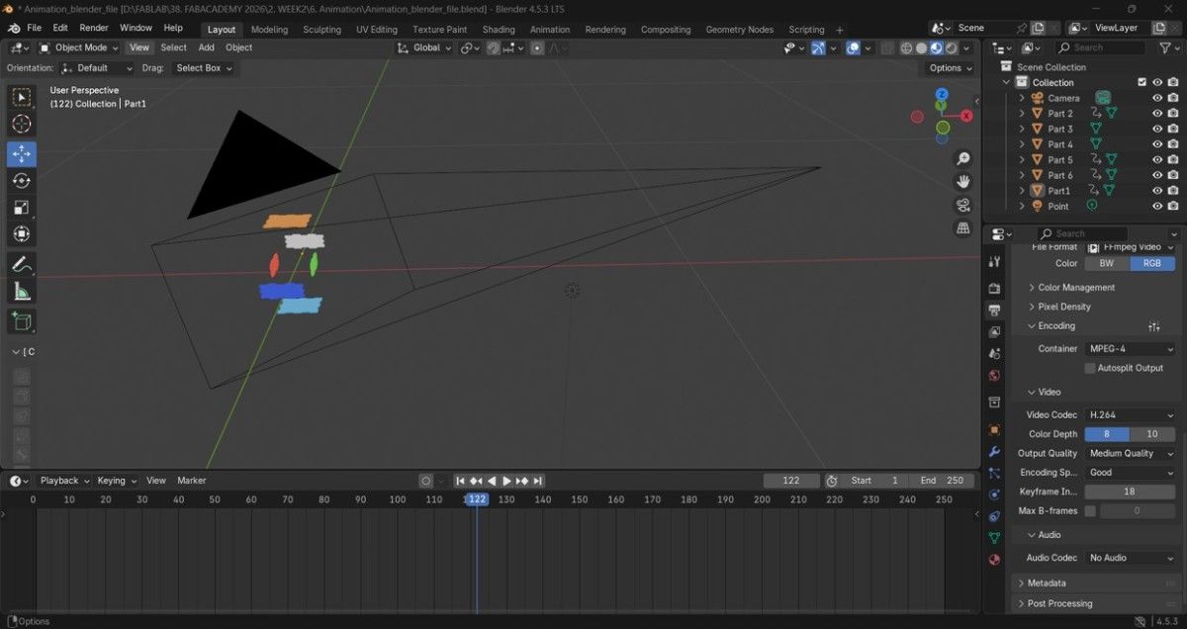
Task: Open the Object Data properties green triangle tab
Action: [x=994, y=537]
